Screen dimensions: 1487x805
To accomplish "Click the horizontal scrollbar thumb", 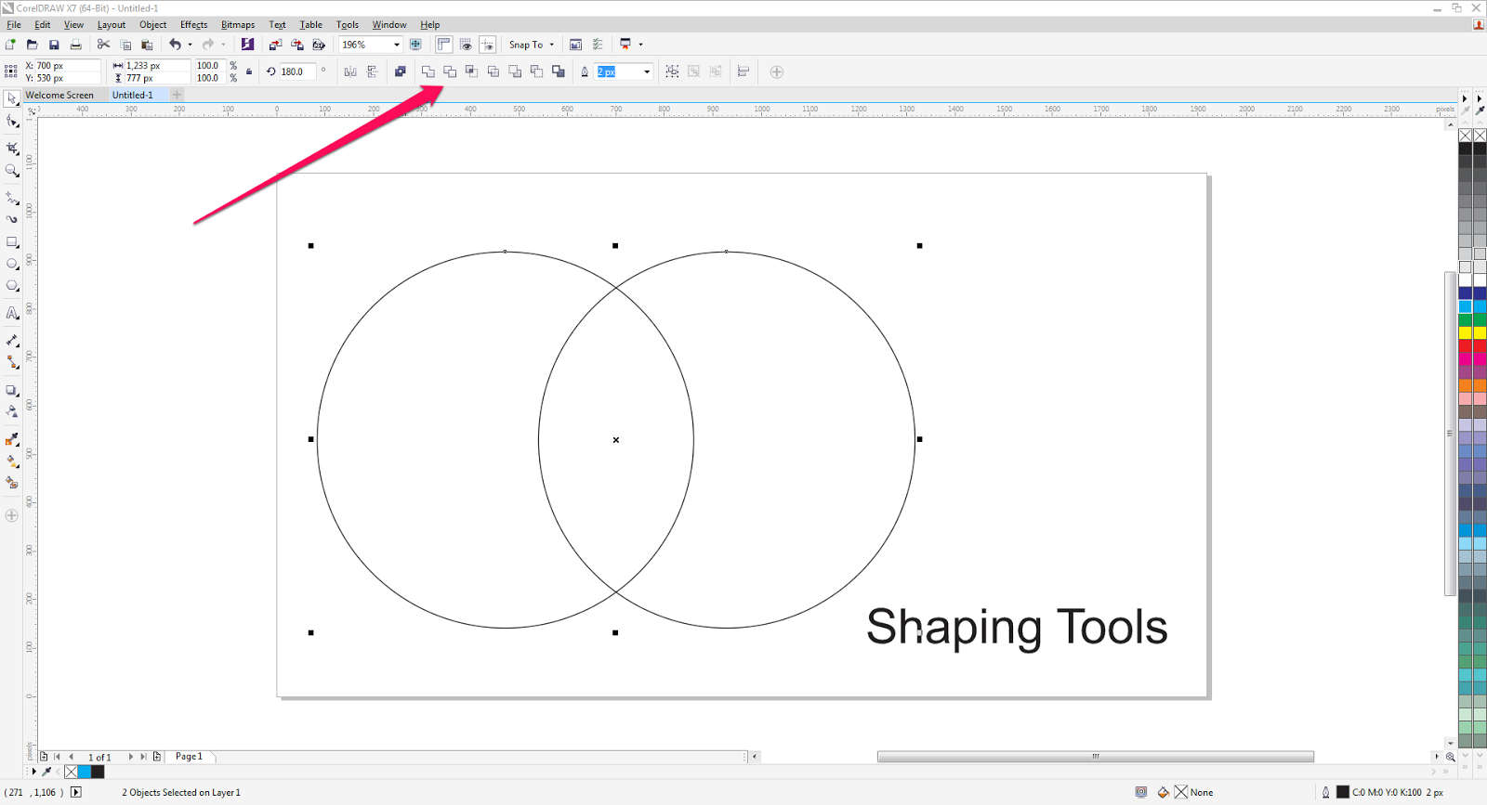I will (1096, 757).
